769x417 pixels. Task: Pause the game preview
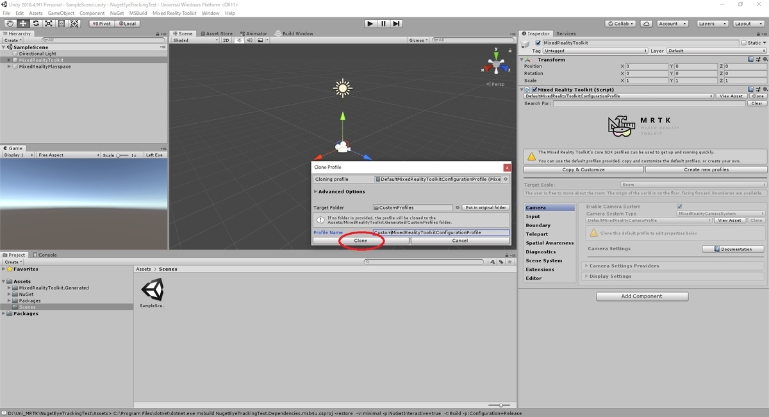point(383,23)
